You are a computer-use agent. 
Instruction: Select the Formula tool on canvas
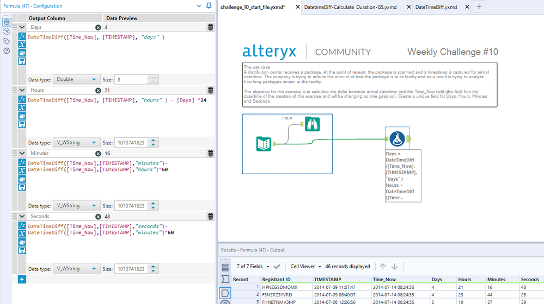[x=397, y=139]
